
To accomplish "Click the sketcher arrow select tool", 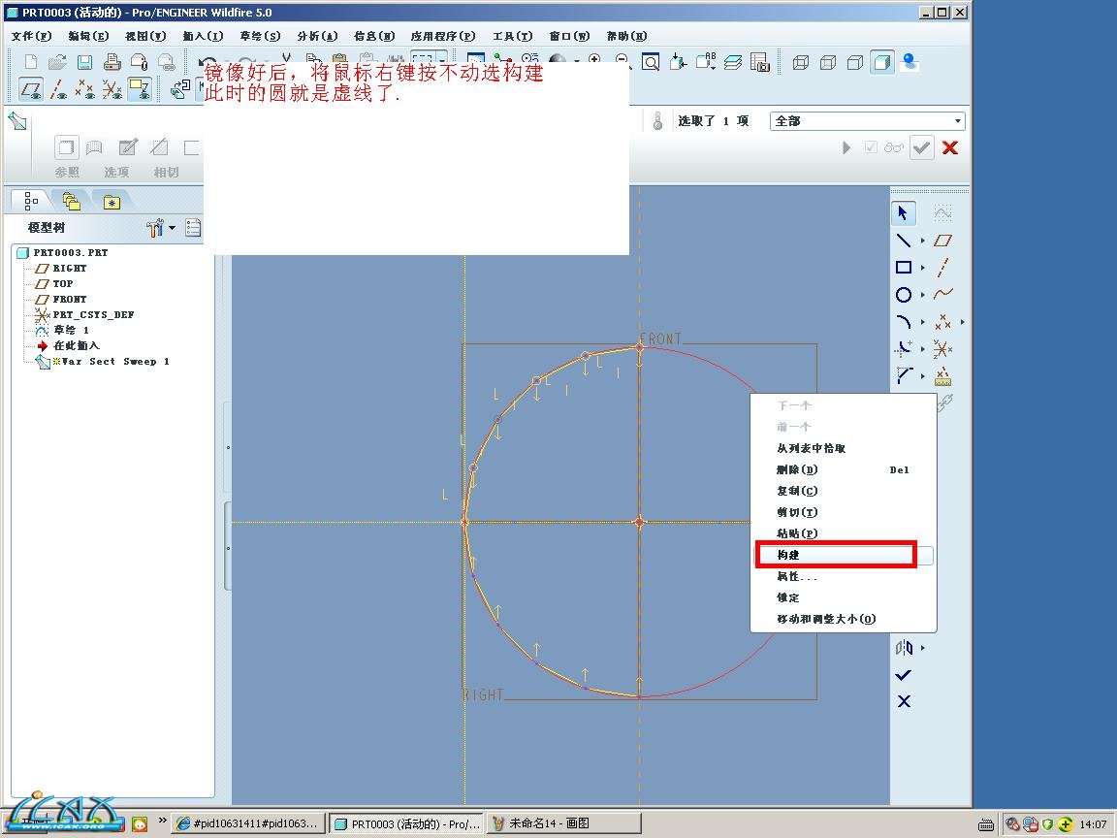I will pos(904,213).
